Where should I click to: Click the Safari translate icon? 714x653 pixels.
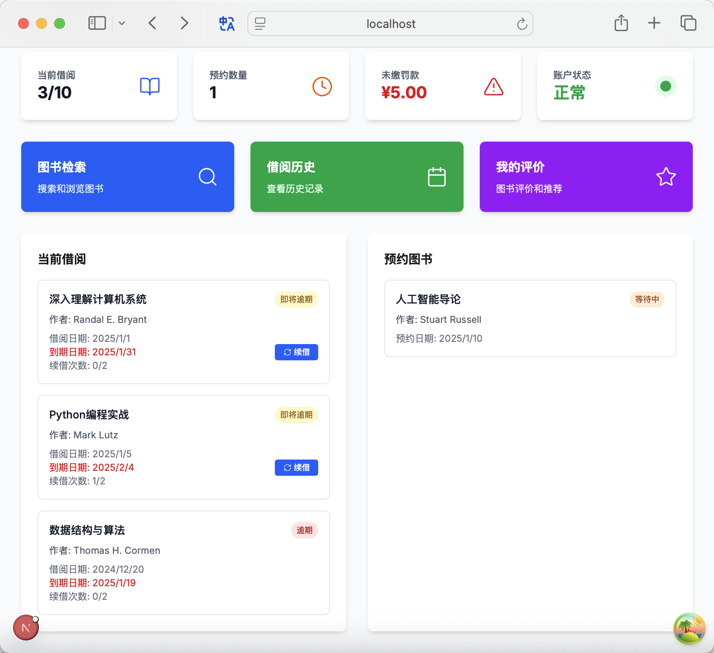[x=227, y=23]
